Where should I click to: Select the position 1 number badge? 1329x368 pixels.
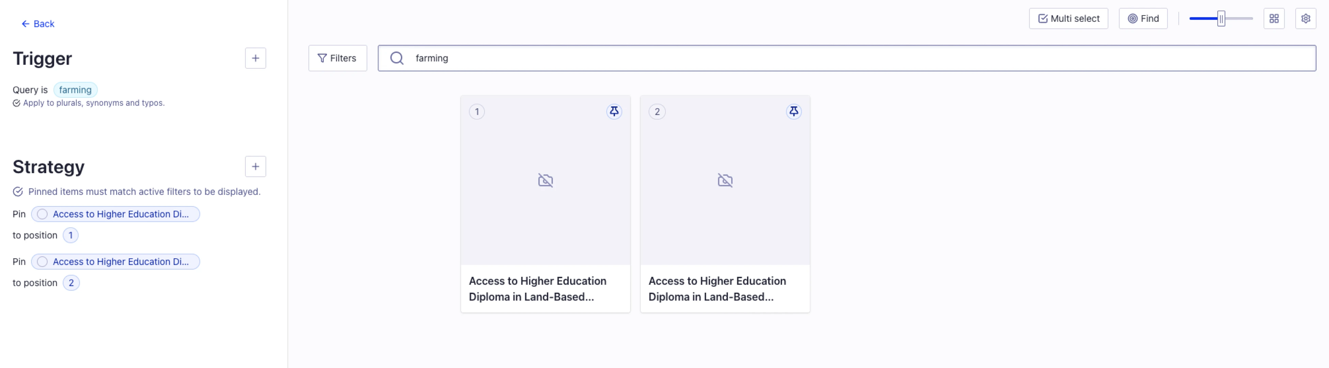pos(71,235)
